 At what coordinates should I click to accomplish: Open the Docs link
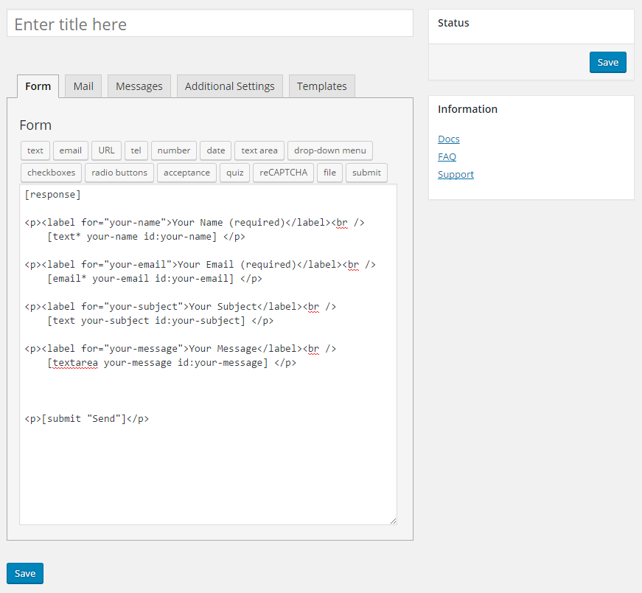click(x=449, y=139)
